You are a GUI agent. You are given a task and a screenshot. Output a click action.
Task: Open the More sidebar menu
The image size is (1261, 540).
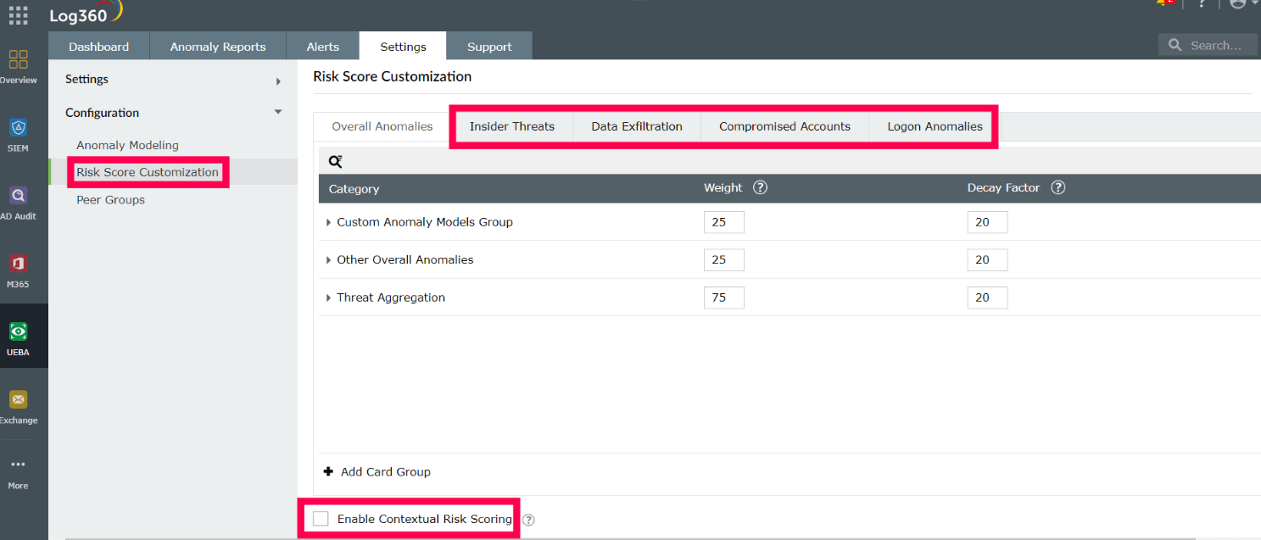(x=18, y=466)
